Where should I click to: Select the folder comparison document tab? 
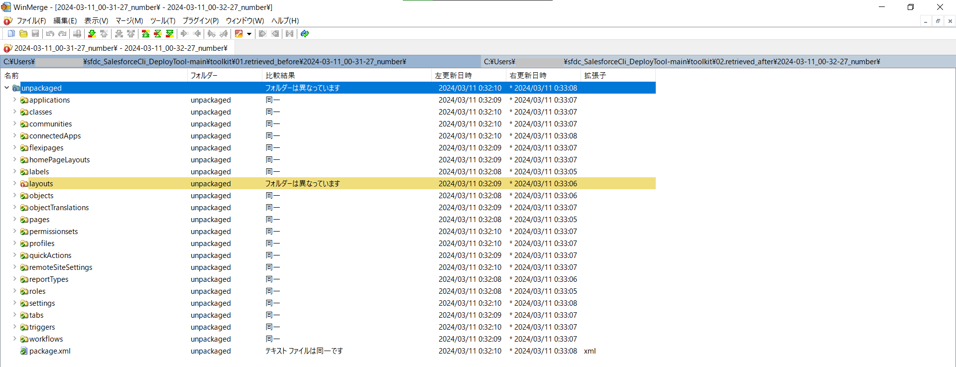(x=118, y=48)
